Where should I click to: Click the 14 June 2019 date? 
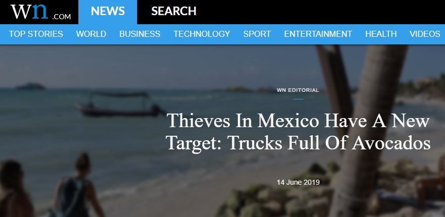pos(298,182)
